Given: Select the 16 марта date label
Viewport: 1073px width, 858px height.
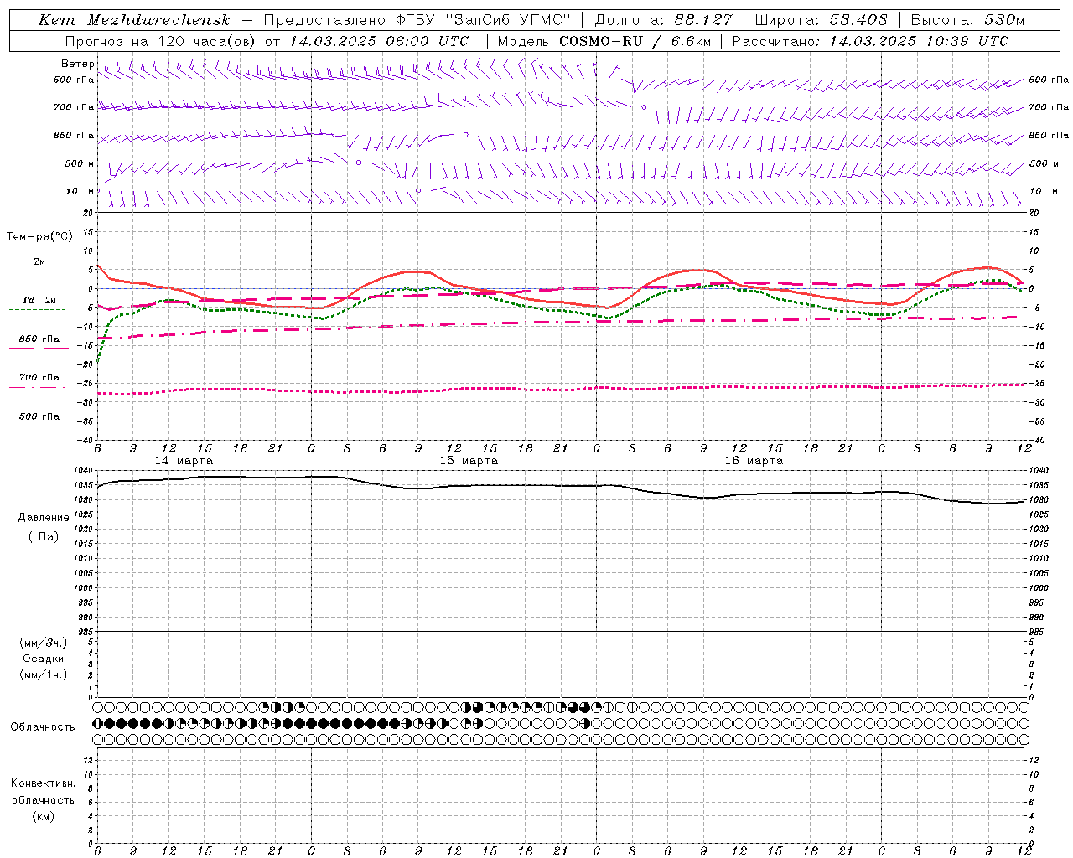Looking at the screenshot, I should (x=754, y=461).
